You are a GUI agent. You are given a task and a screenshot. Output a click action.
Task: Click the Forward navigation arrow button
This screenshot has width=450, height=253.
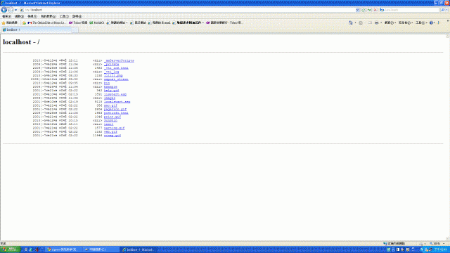pos(11,10)
